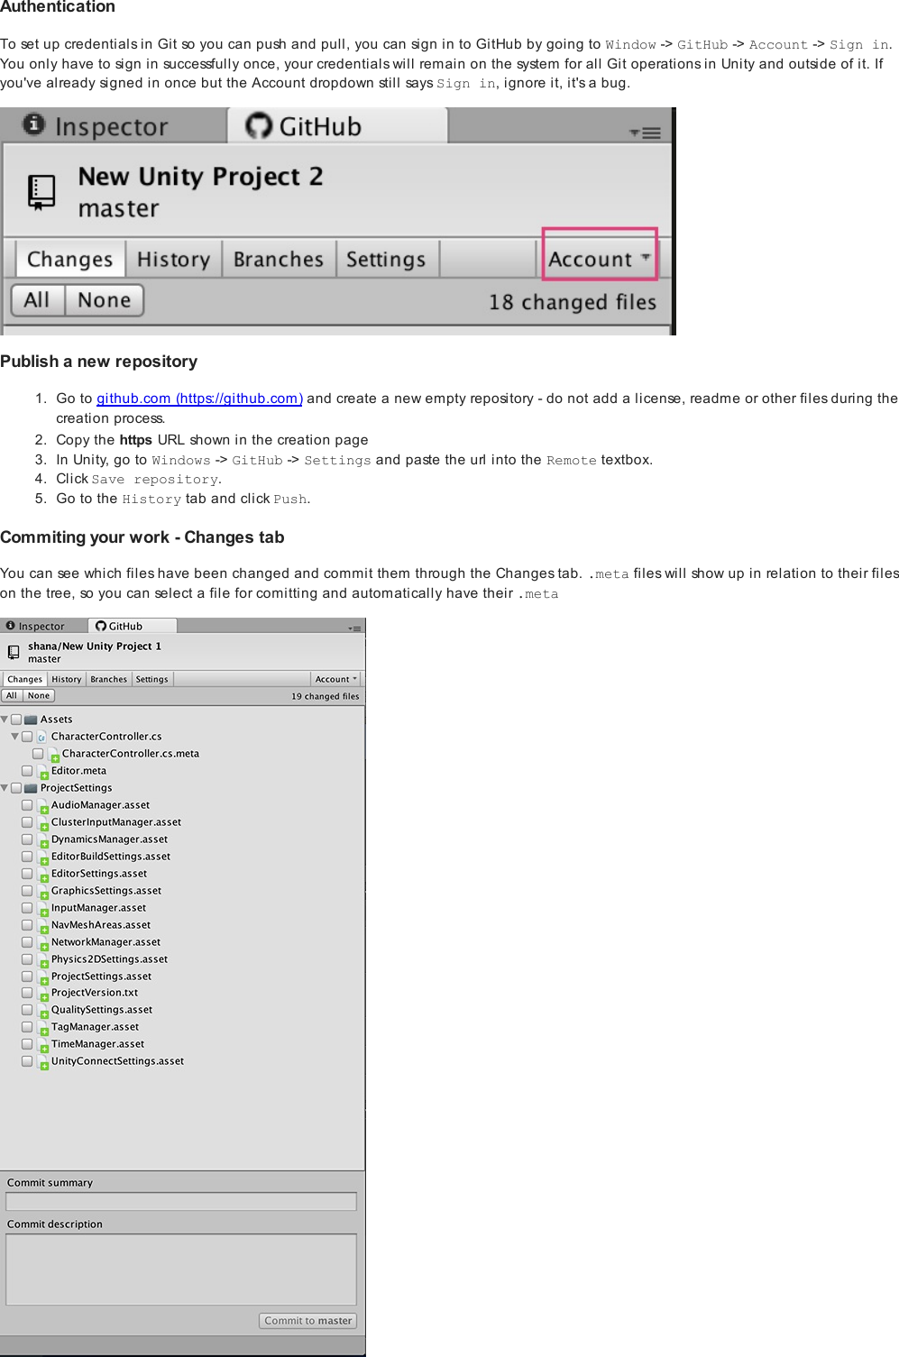The image size is (899, 1357).
Task: Click the All button in the New Unity Project 2 window
Action: 37,300
